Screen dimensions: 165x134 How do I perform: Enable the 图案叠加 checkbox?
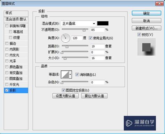(7, 78)
